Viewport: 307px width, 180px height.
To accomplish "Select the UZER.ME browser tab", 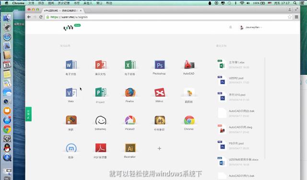I will pos(62,11).
